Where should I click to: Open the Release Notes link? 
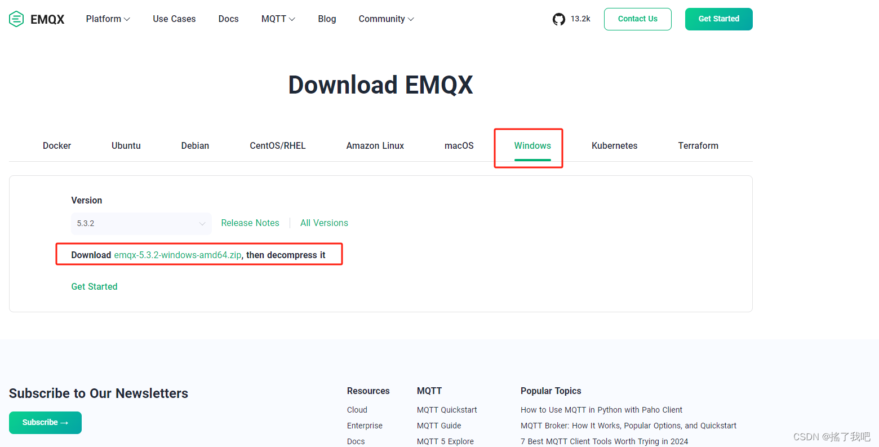[x=250, y=223]
